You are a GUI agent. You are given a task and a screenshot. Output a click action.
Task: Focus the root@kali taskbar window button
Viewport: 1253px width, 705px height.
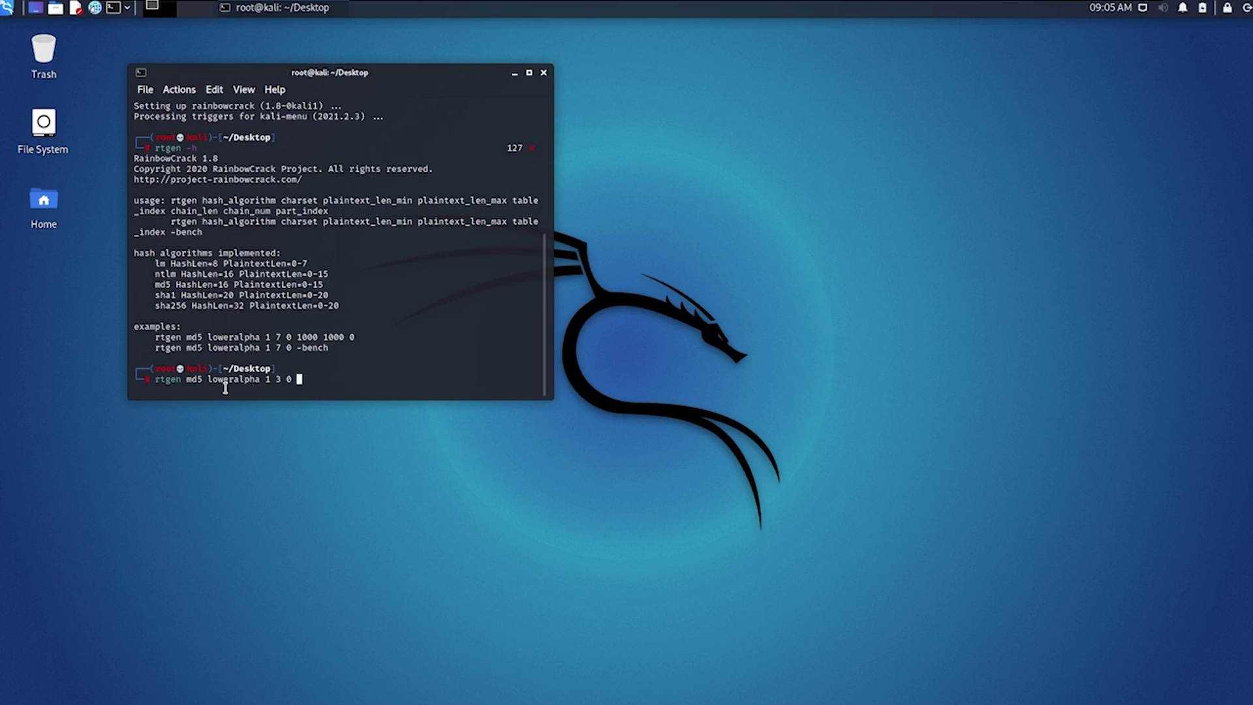281,8
